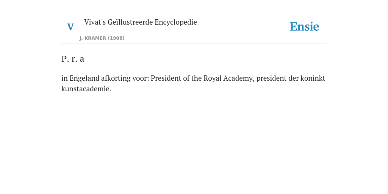388x194 pixels.
Task: Click the blue V encyclopedia icon
Action: (x=70, y=27)
